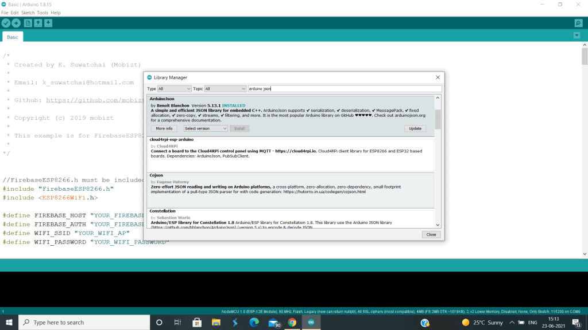Image resolution: width=588 pixels, height=330 pixels.
Task: Click the More info button for ArduinoJson
Action: click(164, 128)
